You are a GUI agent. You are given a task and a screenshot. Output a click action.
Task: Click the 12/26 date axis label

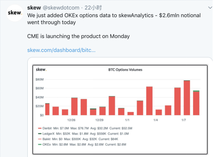click(71, 120)
